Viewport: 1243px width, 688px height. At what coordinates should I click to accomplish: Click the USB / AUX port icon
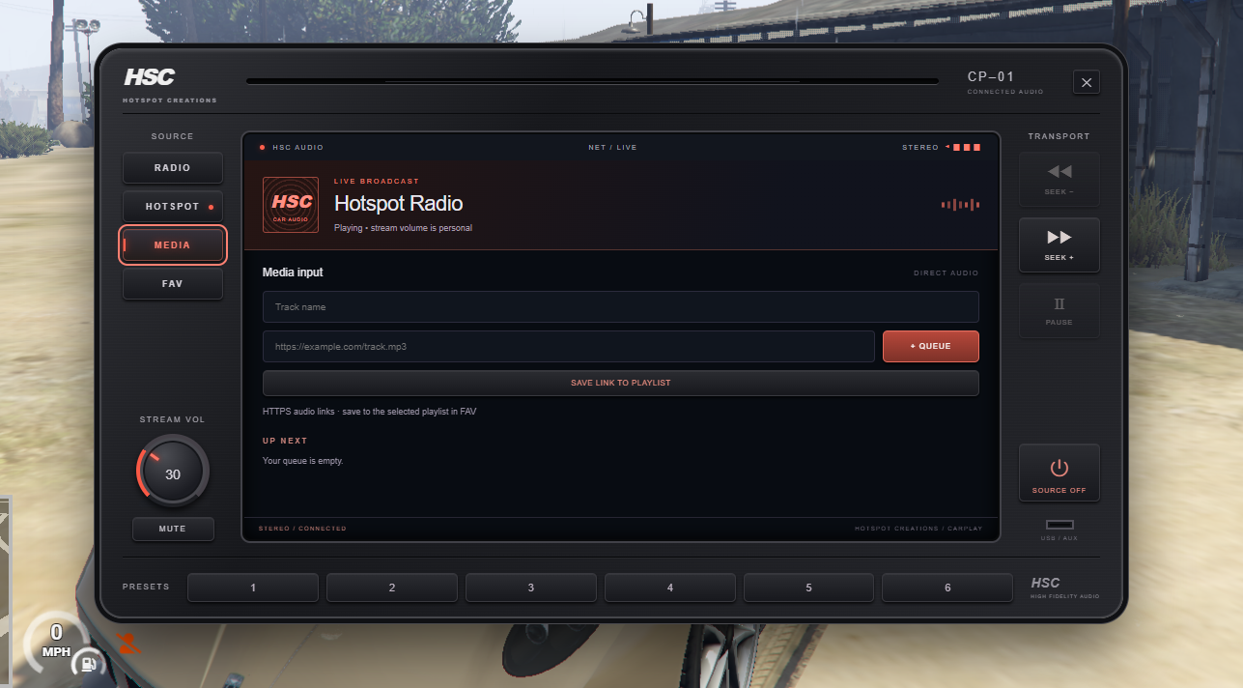click(1059, 525)
